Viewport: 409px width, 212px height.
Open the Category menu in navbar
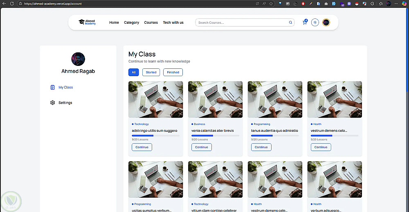[132, 23]
